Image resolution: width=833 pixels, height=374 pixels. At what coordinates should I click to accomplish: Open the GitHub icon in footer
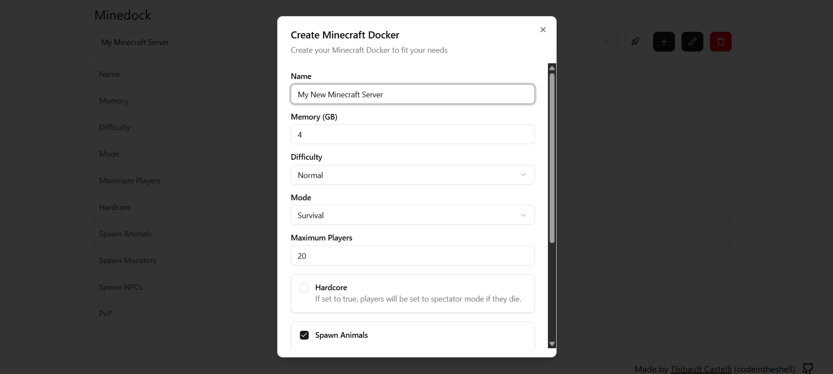coord(808,368)
